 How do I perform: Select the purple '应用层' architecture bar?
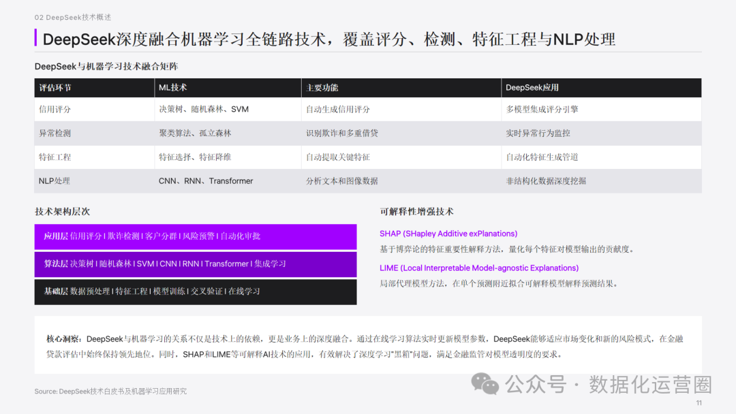(x=196, y=236)
